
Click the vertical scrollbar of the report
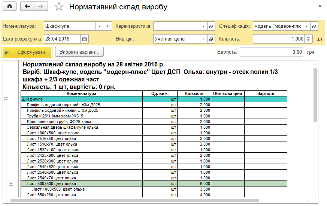coord(315,95)
